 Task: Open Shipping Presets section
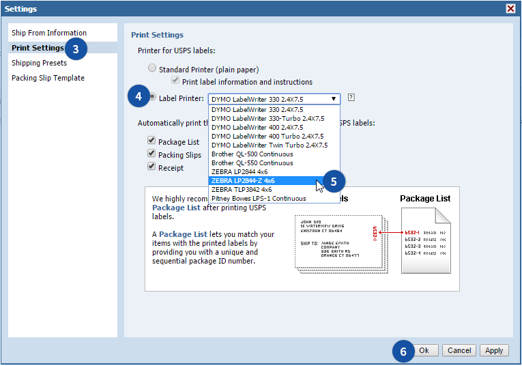click(63, 63)
